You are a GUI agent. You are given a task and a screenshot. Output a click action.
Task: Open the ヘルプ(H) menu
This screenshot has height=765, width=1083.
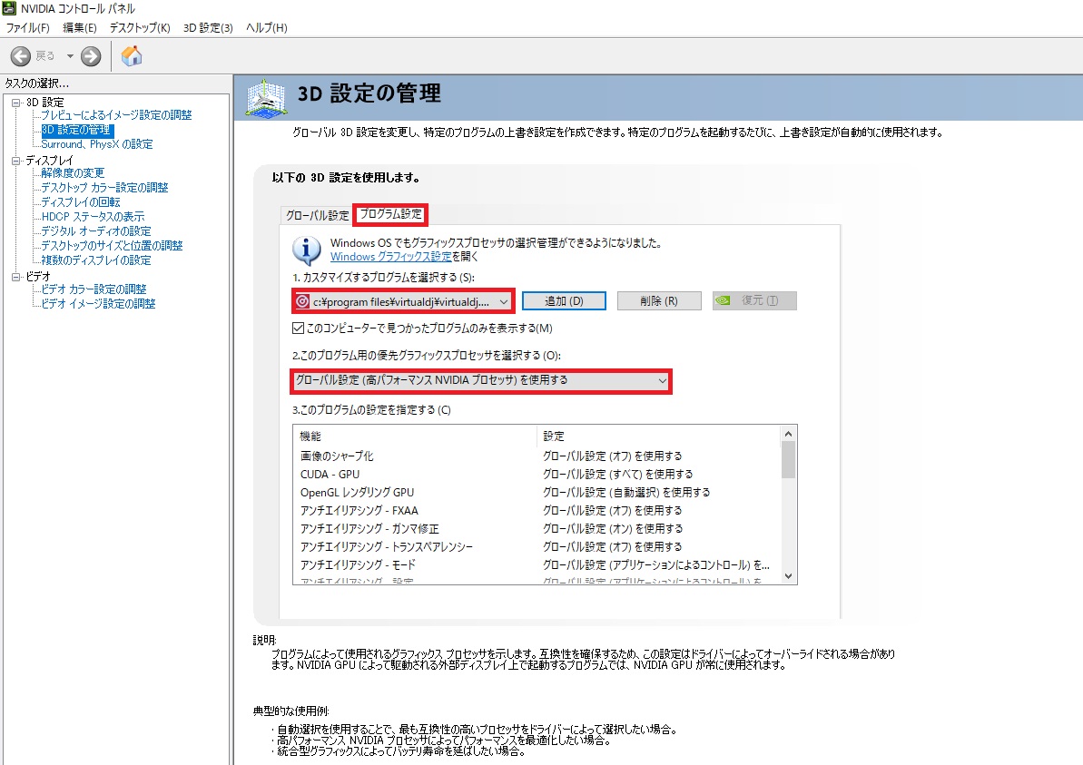point(267,27)
